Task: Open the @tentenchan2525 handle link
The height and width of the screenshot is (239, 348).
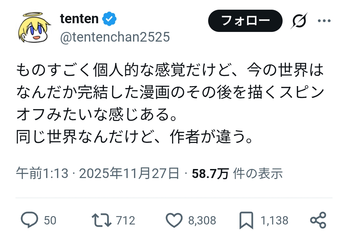Action: [115, 37]
